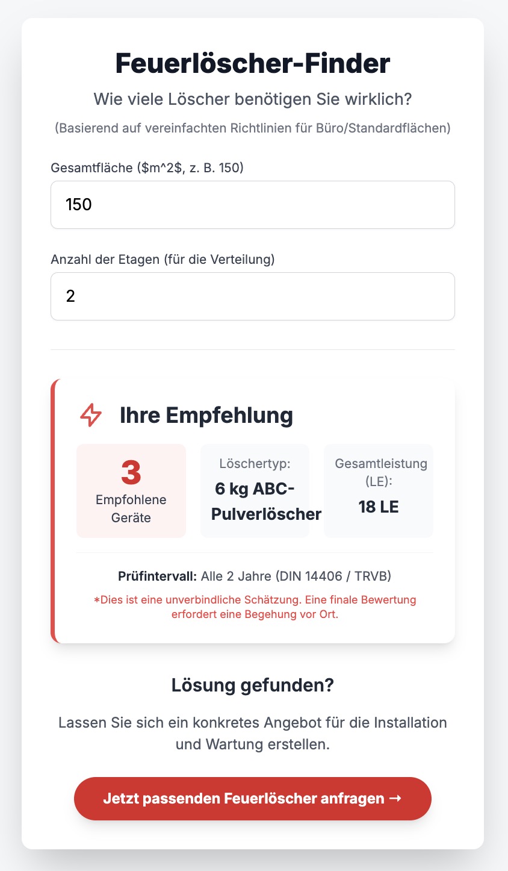This screenshot has height=871, width=508.
Task: Click the lightning bolt icon beside Ihre Empfehlung
Action: pyautogui.click(x=91, y=415)
